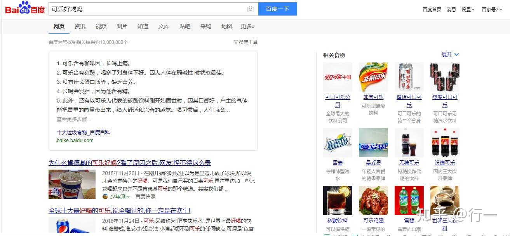Open 十大垃圾食物_百度百科 link
Screen dimensions: 510x236
pos(84,132)
